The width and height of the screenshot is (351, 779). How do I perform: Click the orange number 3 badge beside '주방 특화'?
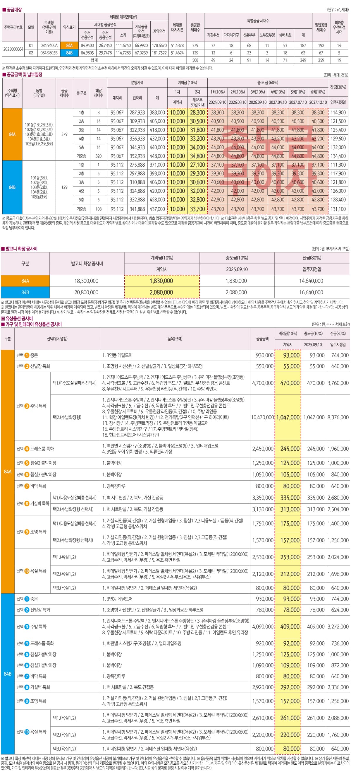[27, 406]
